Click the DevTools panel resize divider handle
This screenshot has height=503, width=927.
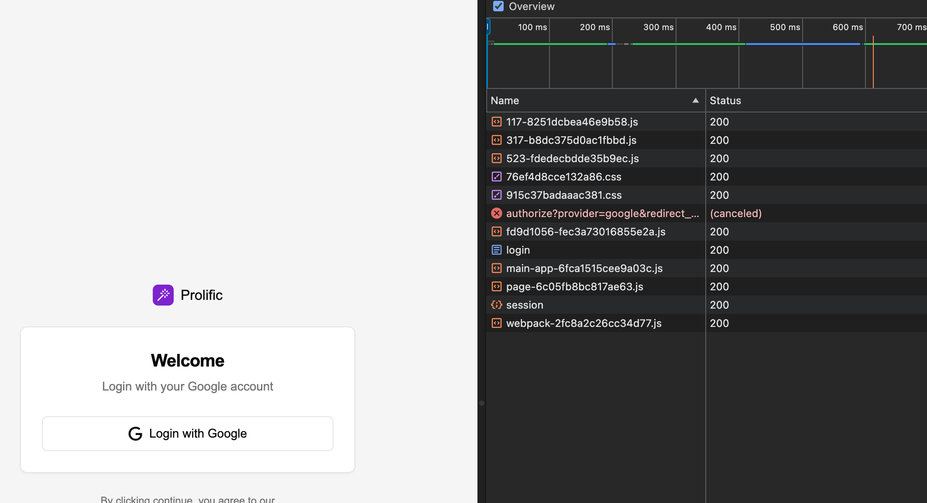[x=482, y=403]
